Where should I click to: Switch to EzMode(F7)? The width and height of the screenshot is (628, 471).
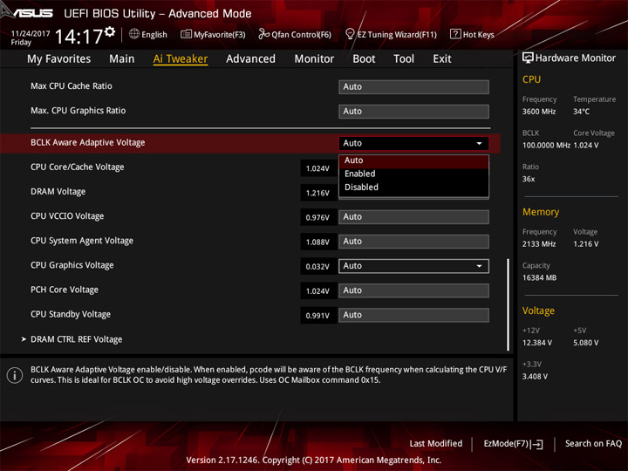[513, 444]
